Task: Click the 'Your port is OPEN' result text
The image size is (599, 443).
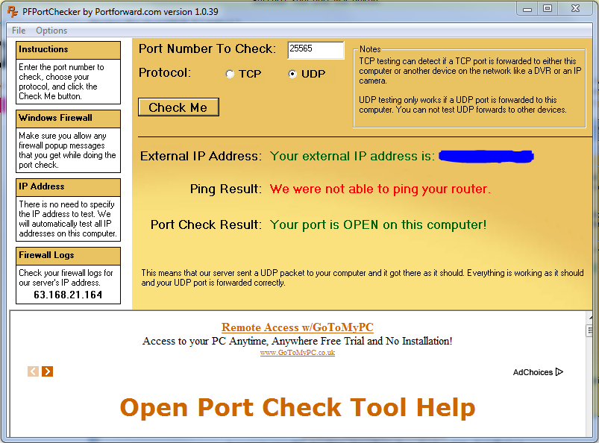Action: (378, 224)
